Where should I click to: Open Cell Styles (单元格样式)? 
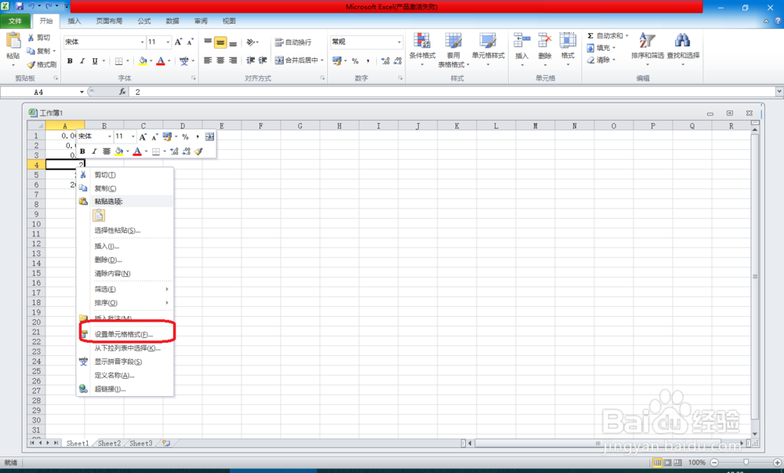pyautogui.click(x=488, y=49)
